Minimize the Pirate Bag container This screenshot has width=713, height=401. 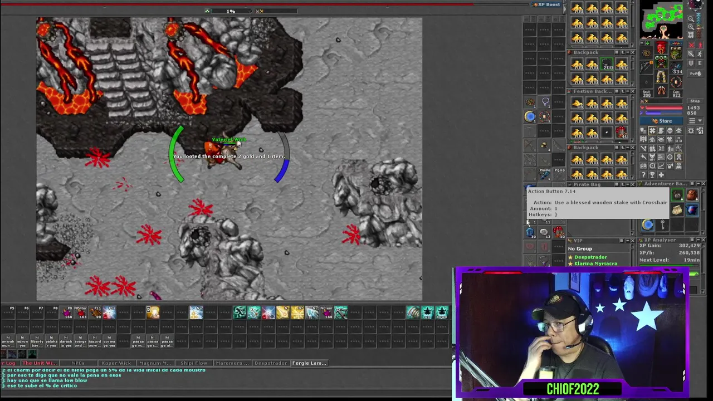[x=628, y=184]
